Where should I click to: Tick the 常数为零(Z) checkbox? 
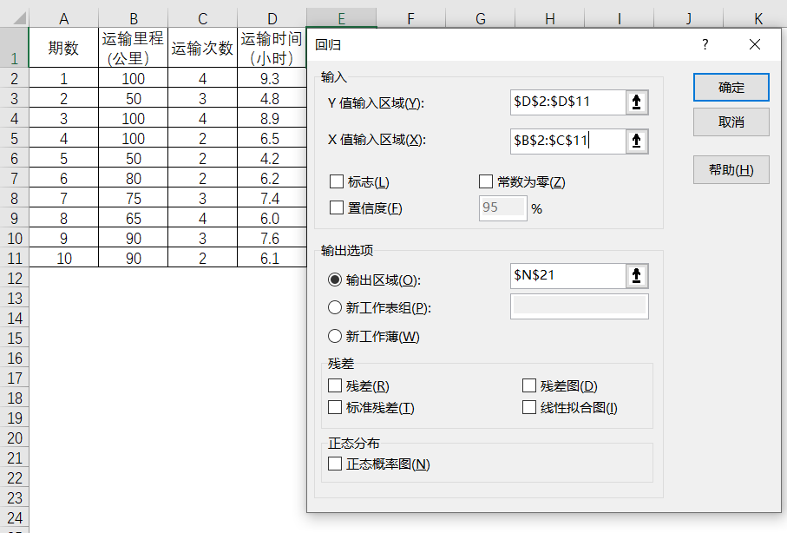pyautogui.click(x=486, y=182)
